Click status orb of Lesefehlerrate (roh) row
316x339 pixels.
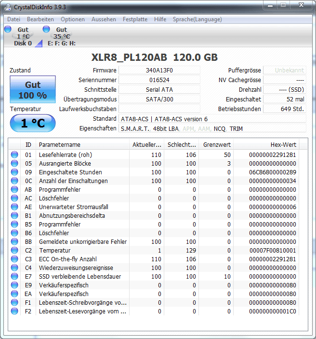tap(14, 155)
